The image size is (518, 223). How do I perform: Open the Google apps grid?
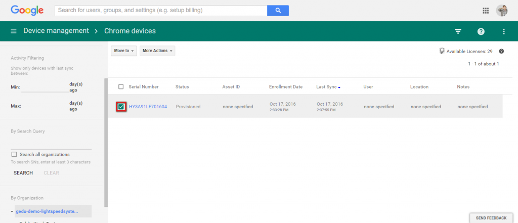coord(486,11)
